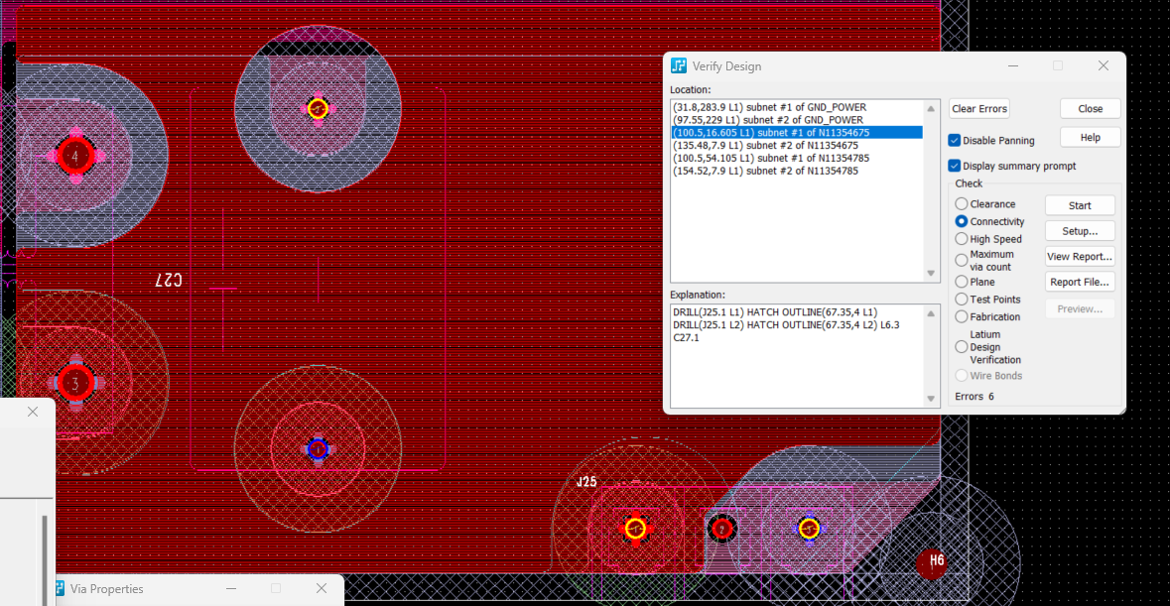Image resolution: width=1170 pixels, height=606 pixels.
Task: Click the Errors 6 count label
Action: (x=975, y=397)
